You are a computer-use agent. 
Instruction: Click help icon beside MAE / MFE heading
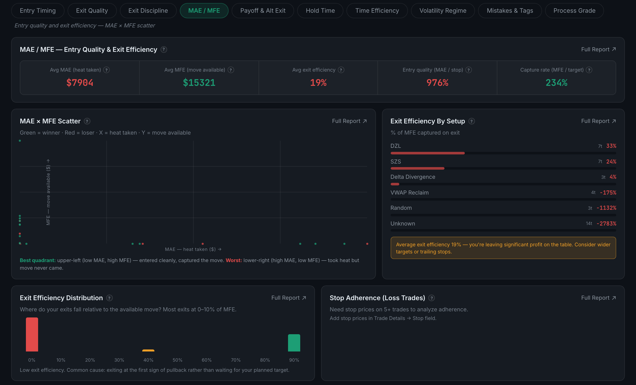[164, 50]
